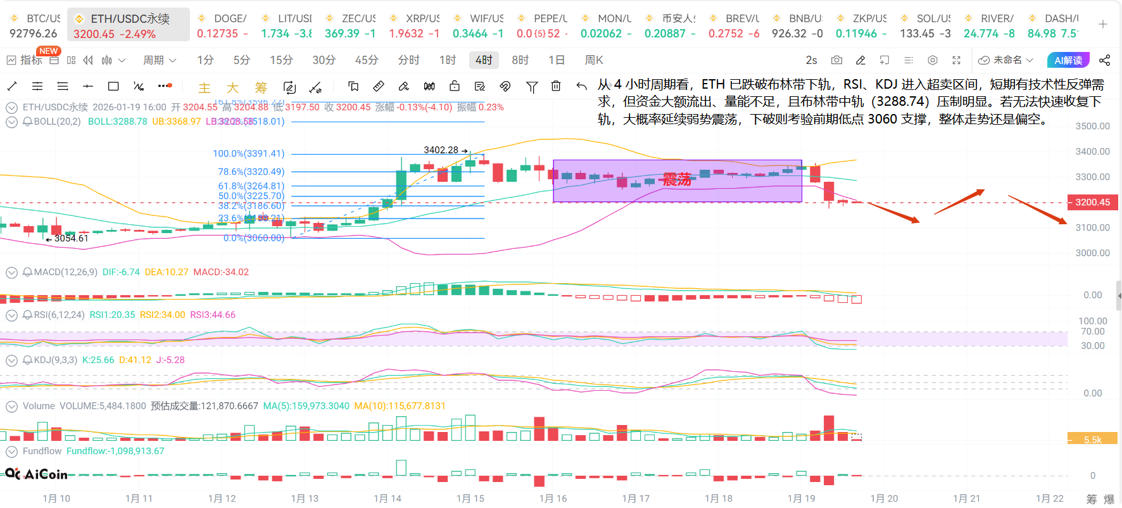1122x508 pixels.
Task: Click the screenshot camera icon
Action: click(x=836, y=60)
